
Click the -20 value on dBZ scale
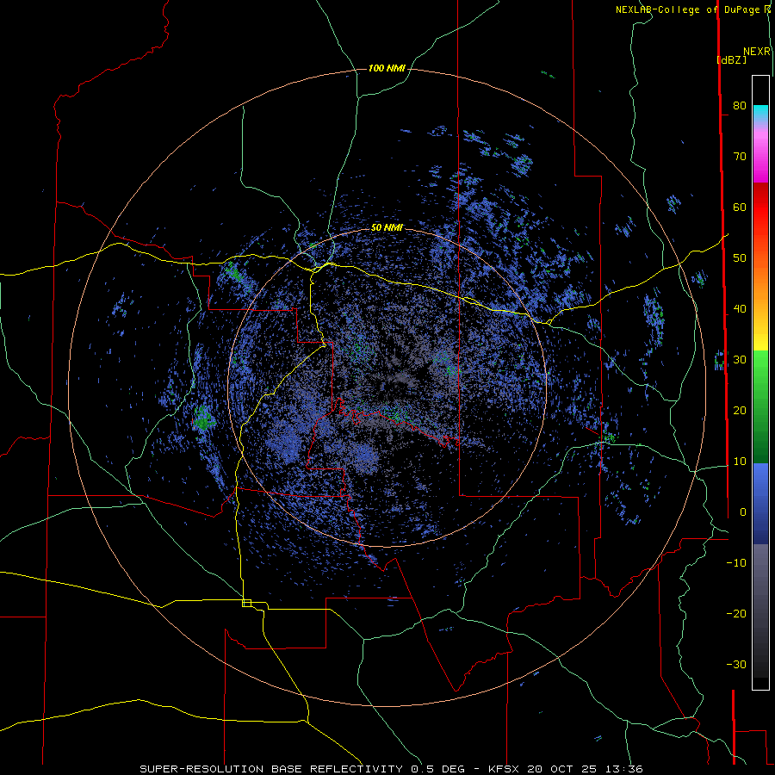click(736, 614)
